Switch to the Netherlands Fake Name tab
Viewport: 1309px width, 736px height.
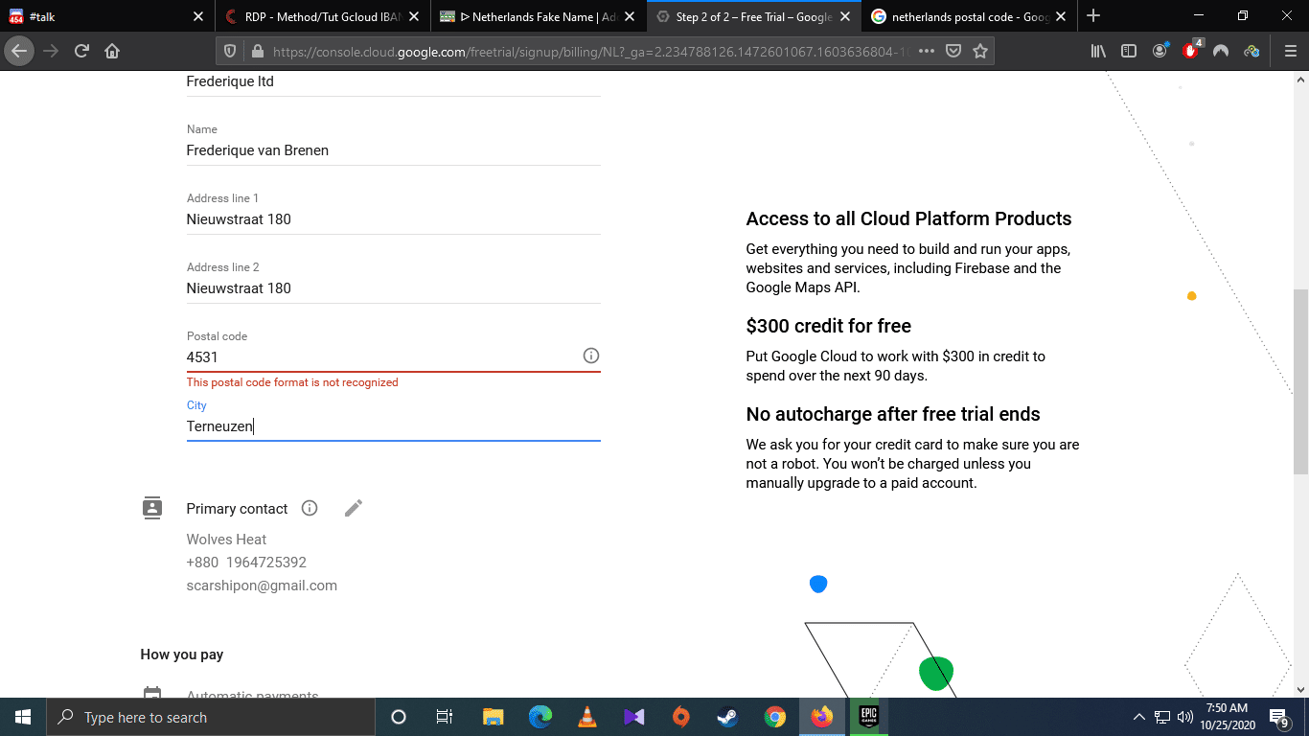coord(537,16)
